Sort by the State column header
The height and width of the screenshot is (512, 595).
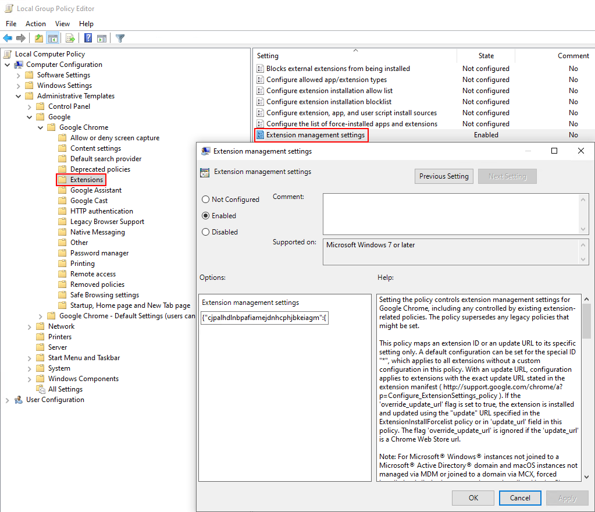(x=486, y=56)
